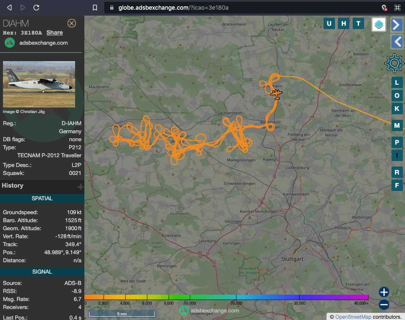Open the browser shield icon
The width and height of the screenshot is (405, 320).
coord(384,8)
